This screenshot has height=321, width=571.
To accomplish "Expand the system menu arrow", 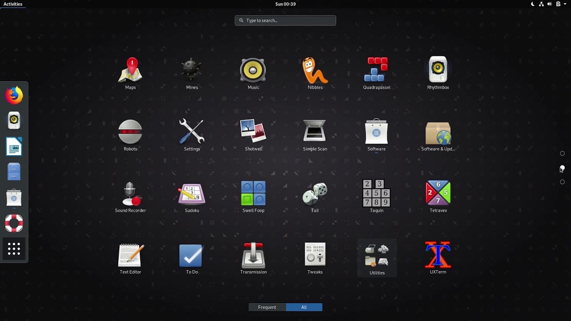I will 565,4.
